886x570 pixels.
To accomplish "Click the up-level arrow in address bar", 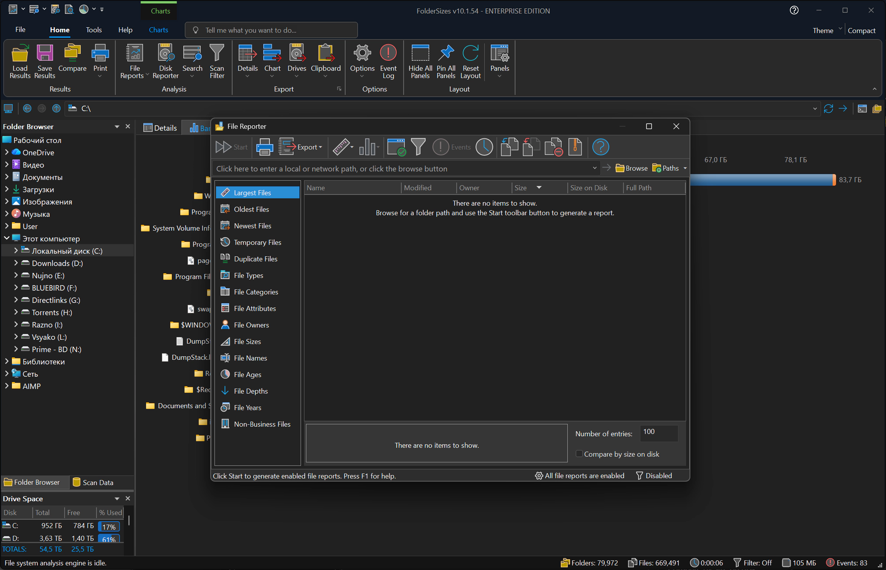I will pos(57,108).
